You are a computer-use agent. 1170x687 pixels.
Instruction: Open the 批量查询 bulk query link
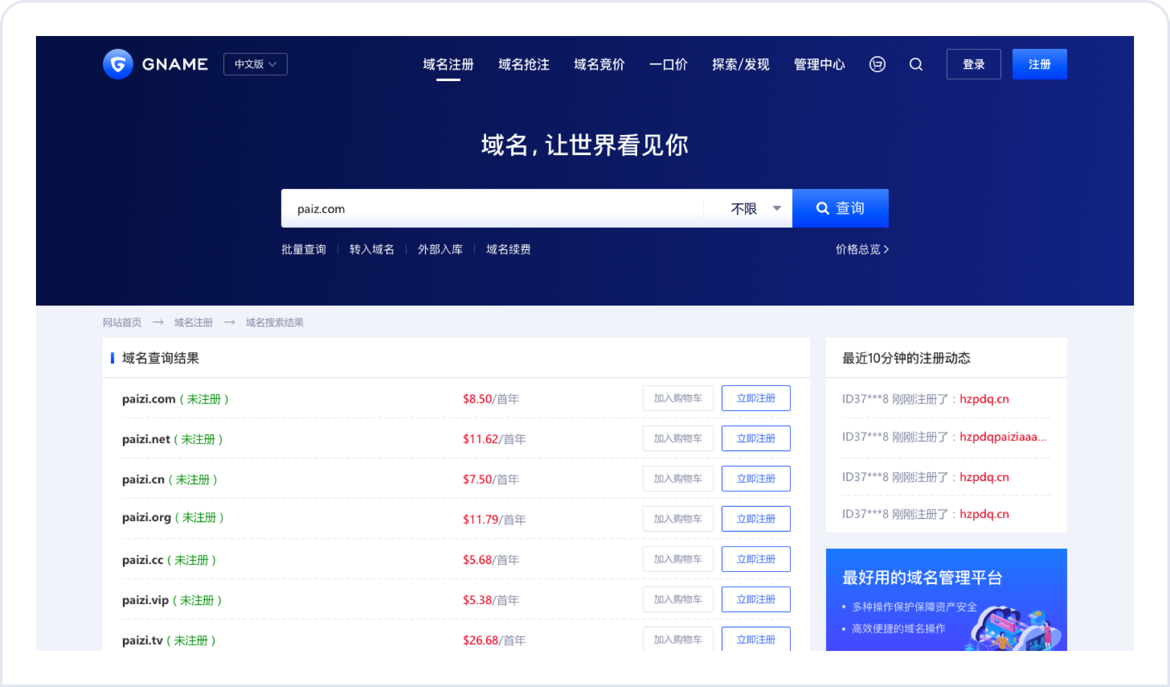point(303,250)
